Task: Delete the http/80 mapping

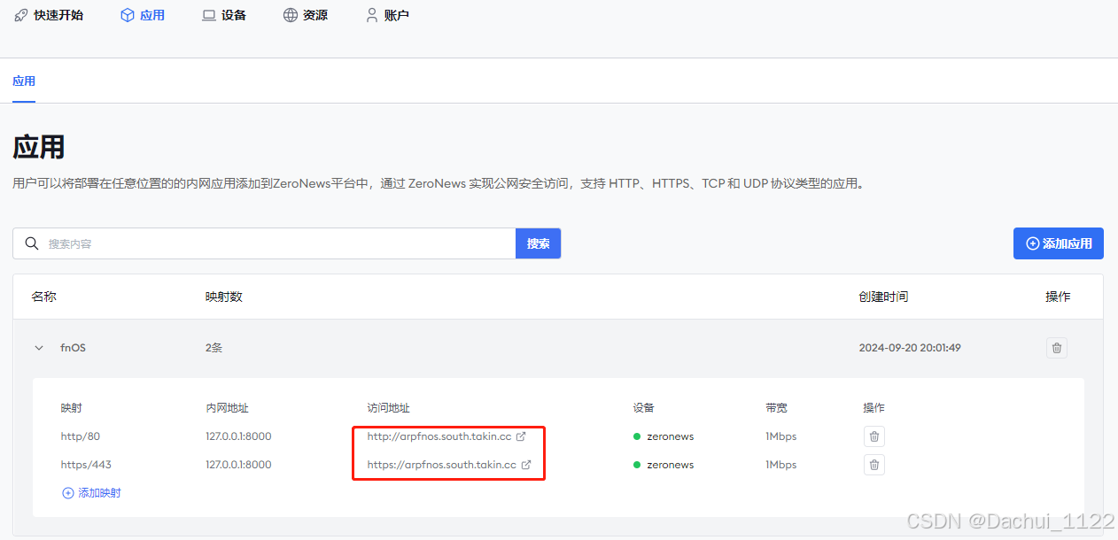Action: 874,436
